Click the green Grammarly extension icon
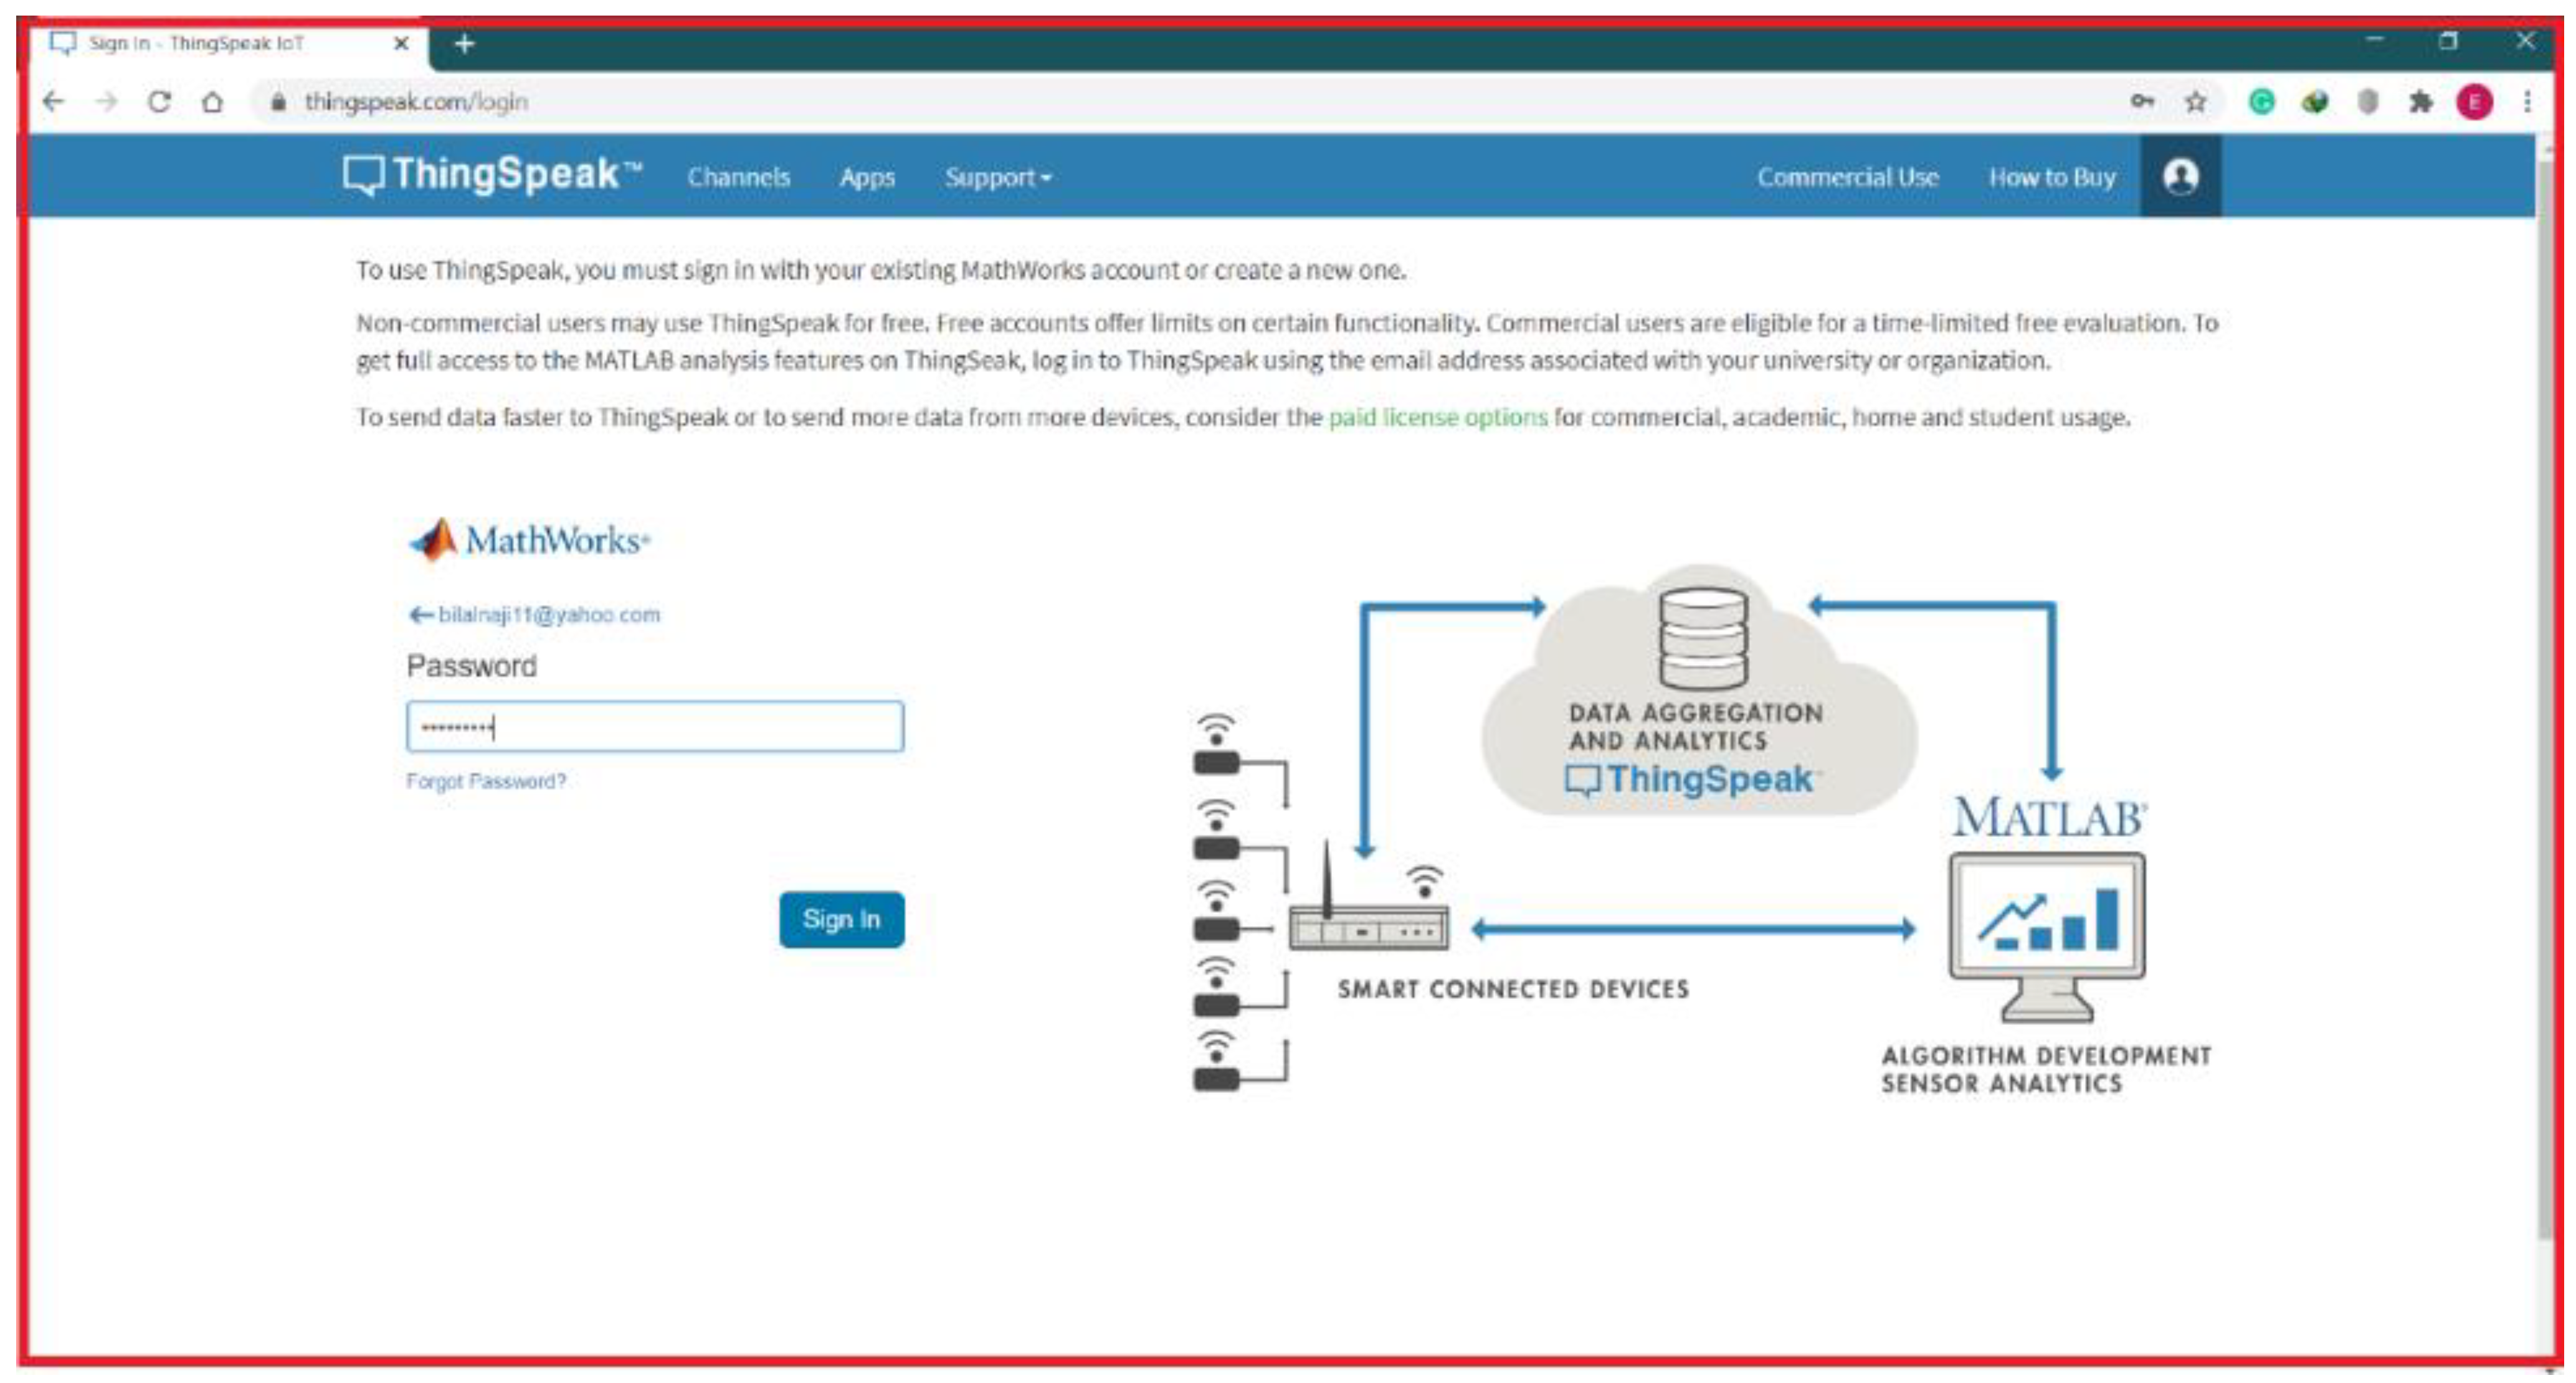Viewport: 2576px width, 1383px height. coord(2262,102)
